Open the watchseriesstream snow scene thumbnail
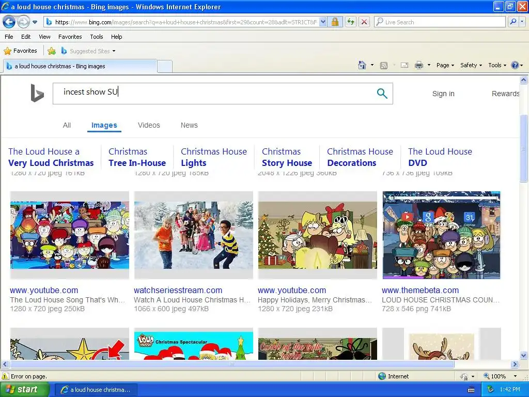 coord(194,235)
